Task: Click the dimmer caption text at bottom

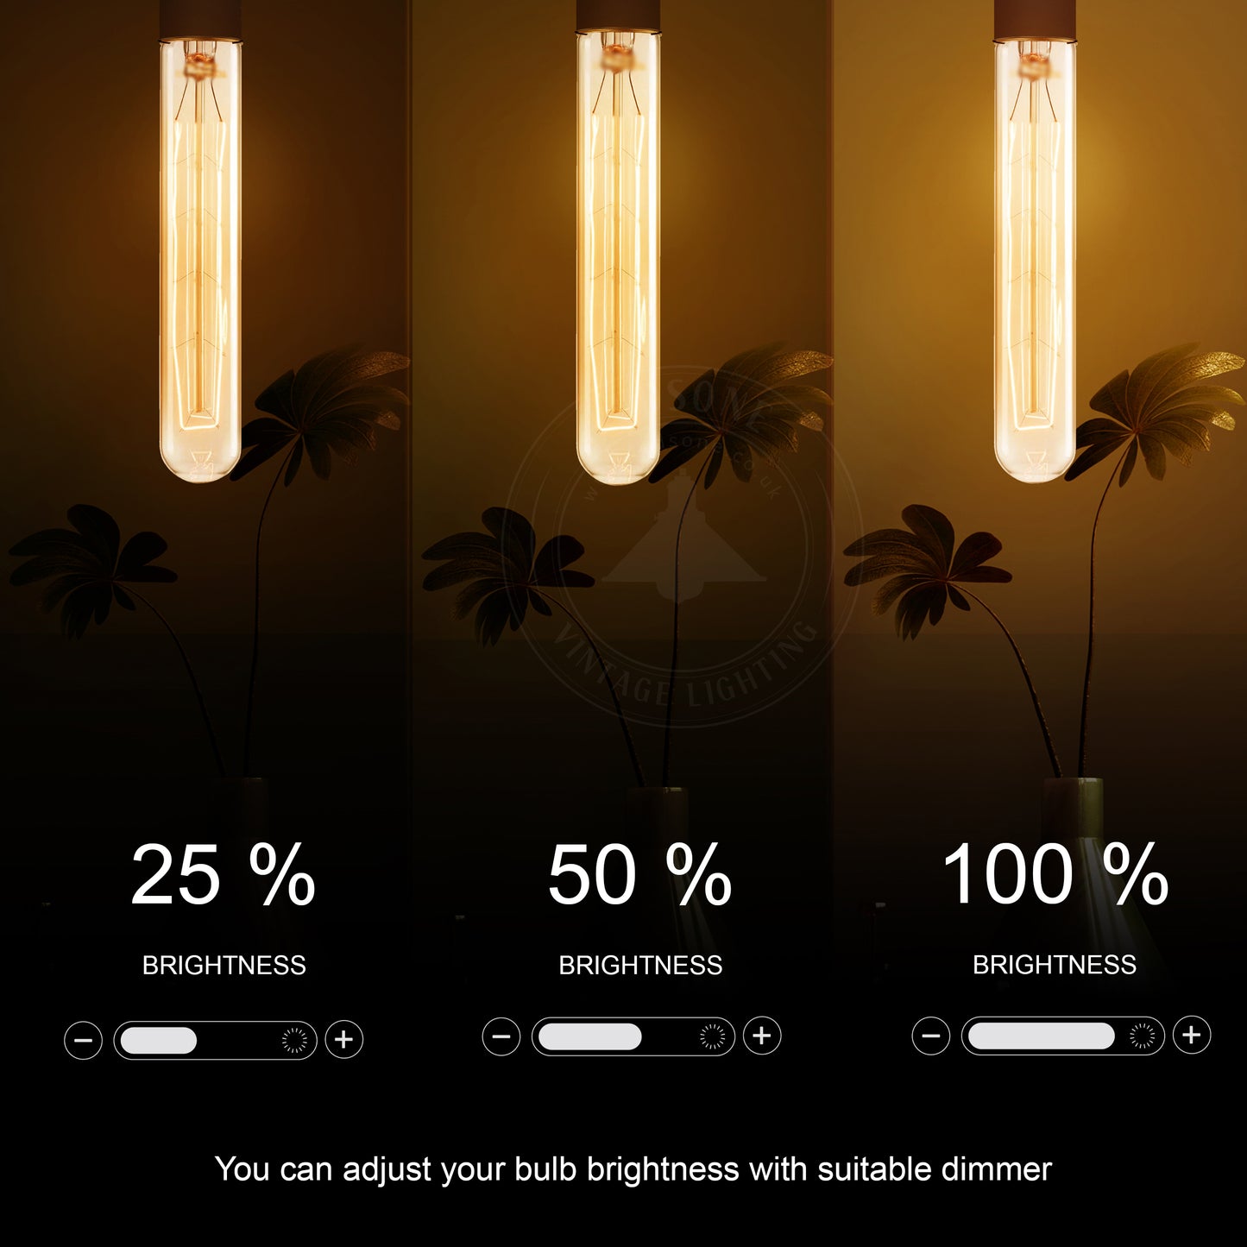Action: tap(633, 1169)
